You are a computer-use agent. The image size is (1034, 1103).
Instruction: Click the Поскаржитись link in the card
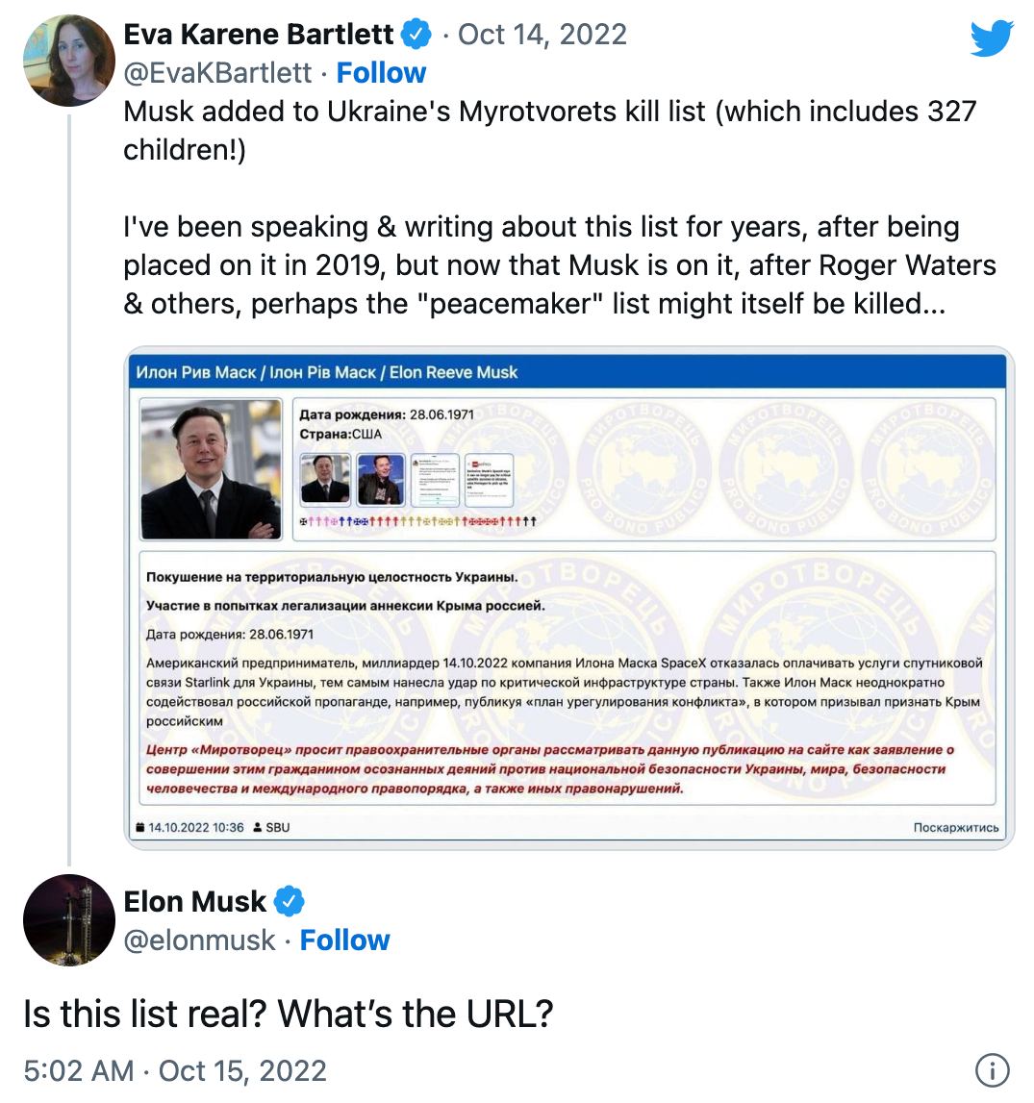tap(956, 827)
